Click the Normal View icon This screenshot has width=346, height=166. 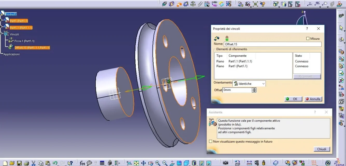172,163
